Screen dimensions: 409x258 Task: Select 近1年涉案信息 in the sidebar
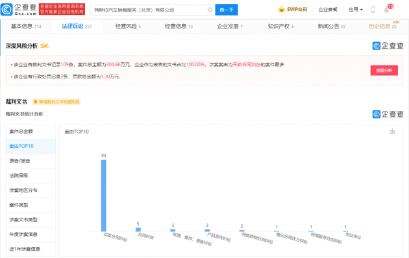[31, 249]
